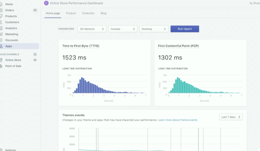Click the First Contentful Paint (FCP) heading

click(178, 46)
